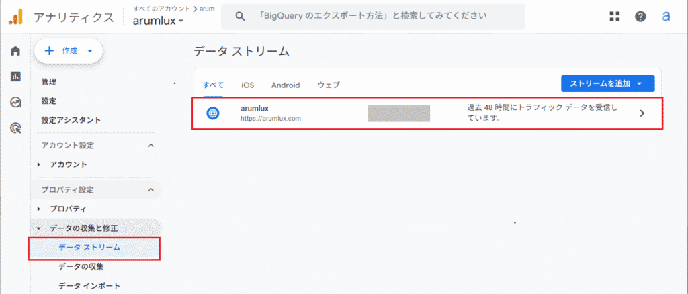Open the Help question mark icon
Screen dimensions: 688x294
pos(640,17)
